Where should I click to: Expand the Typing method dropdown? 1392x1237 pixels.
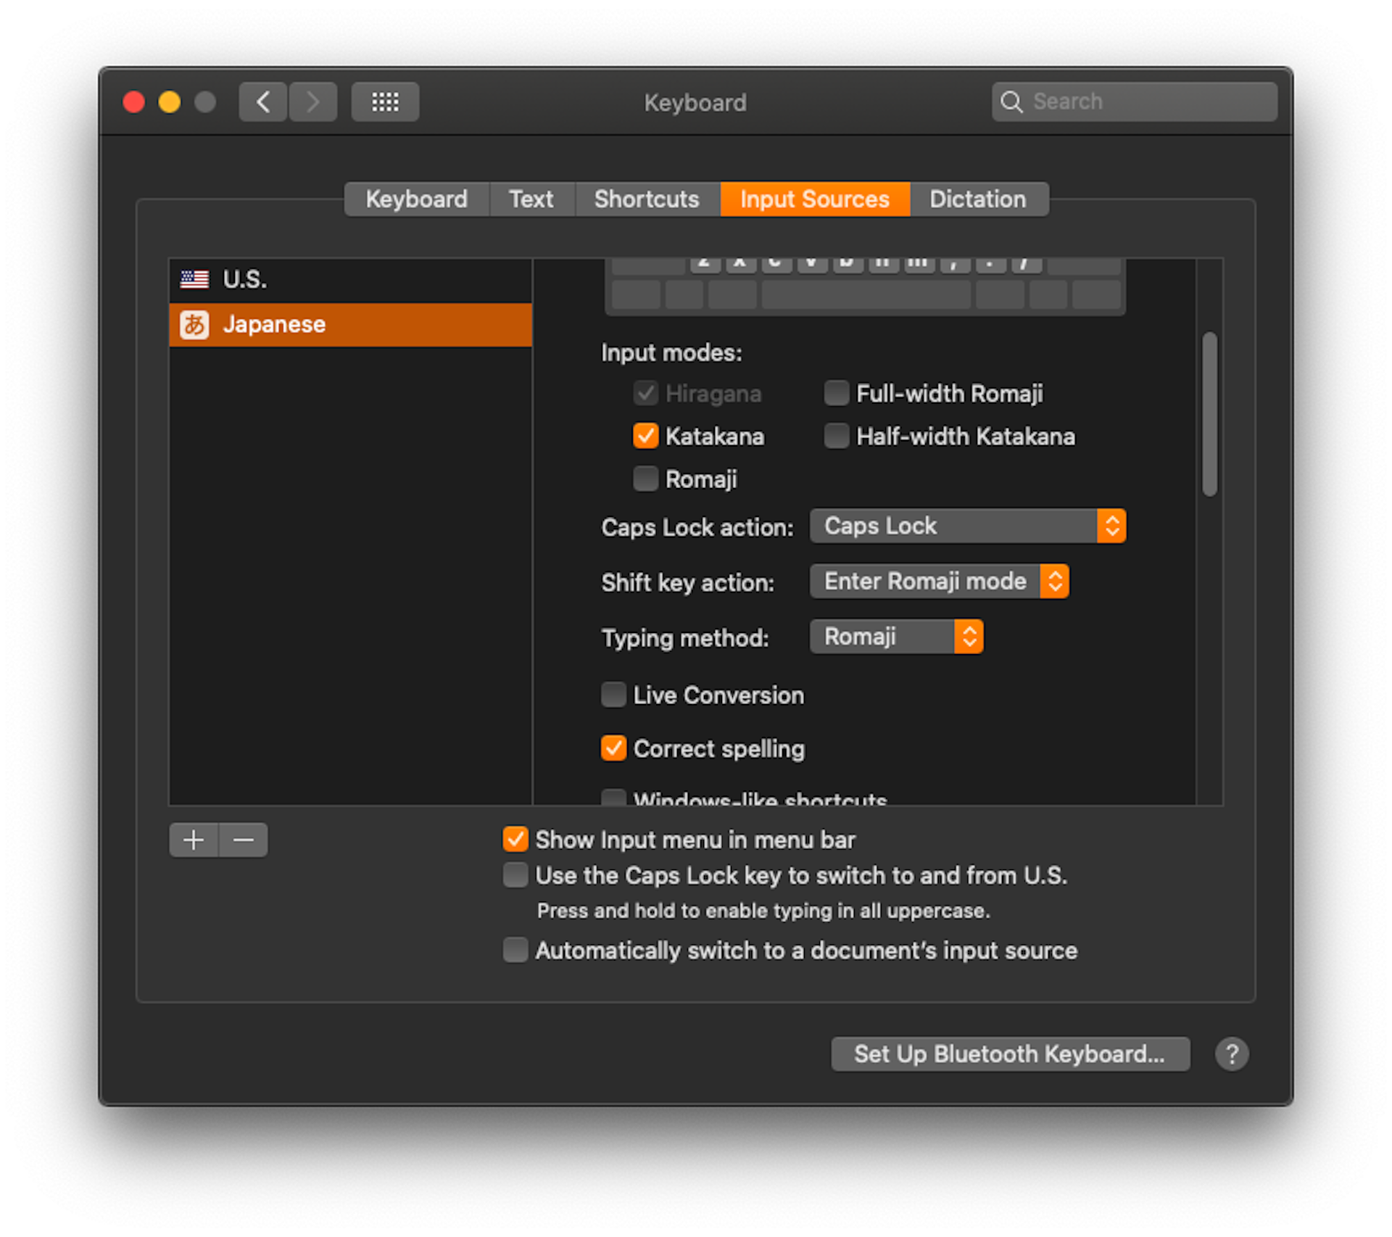pos(897,637)
